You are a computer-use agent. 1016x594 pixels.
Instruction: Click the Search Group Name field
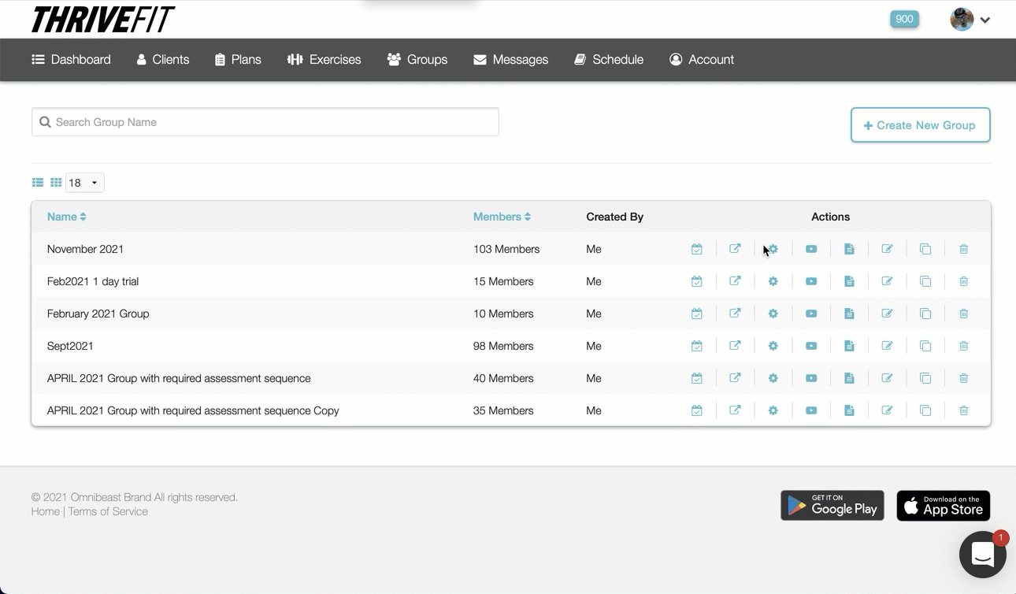click(x=265, y=122)
